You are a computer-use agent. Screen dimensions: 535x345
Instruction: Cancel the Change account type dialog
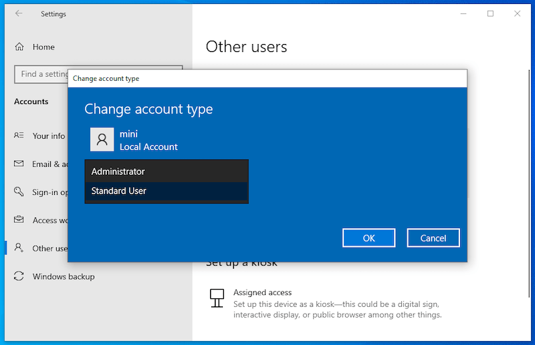point(433,238)
